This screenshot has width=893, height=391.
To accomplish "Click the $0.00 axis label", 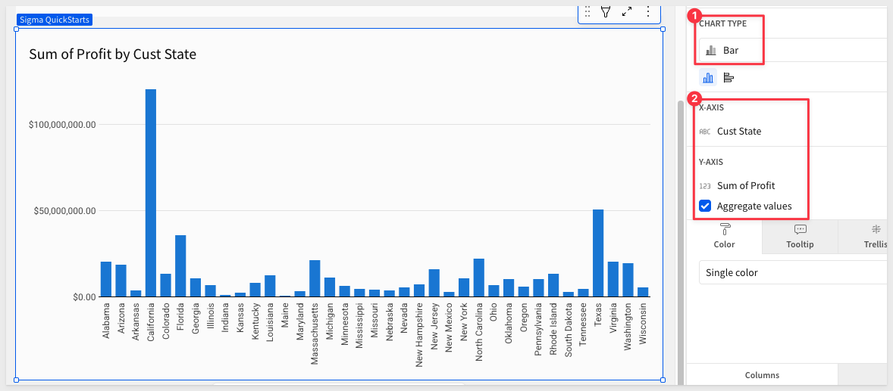I will [x=83, y=296].
